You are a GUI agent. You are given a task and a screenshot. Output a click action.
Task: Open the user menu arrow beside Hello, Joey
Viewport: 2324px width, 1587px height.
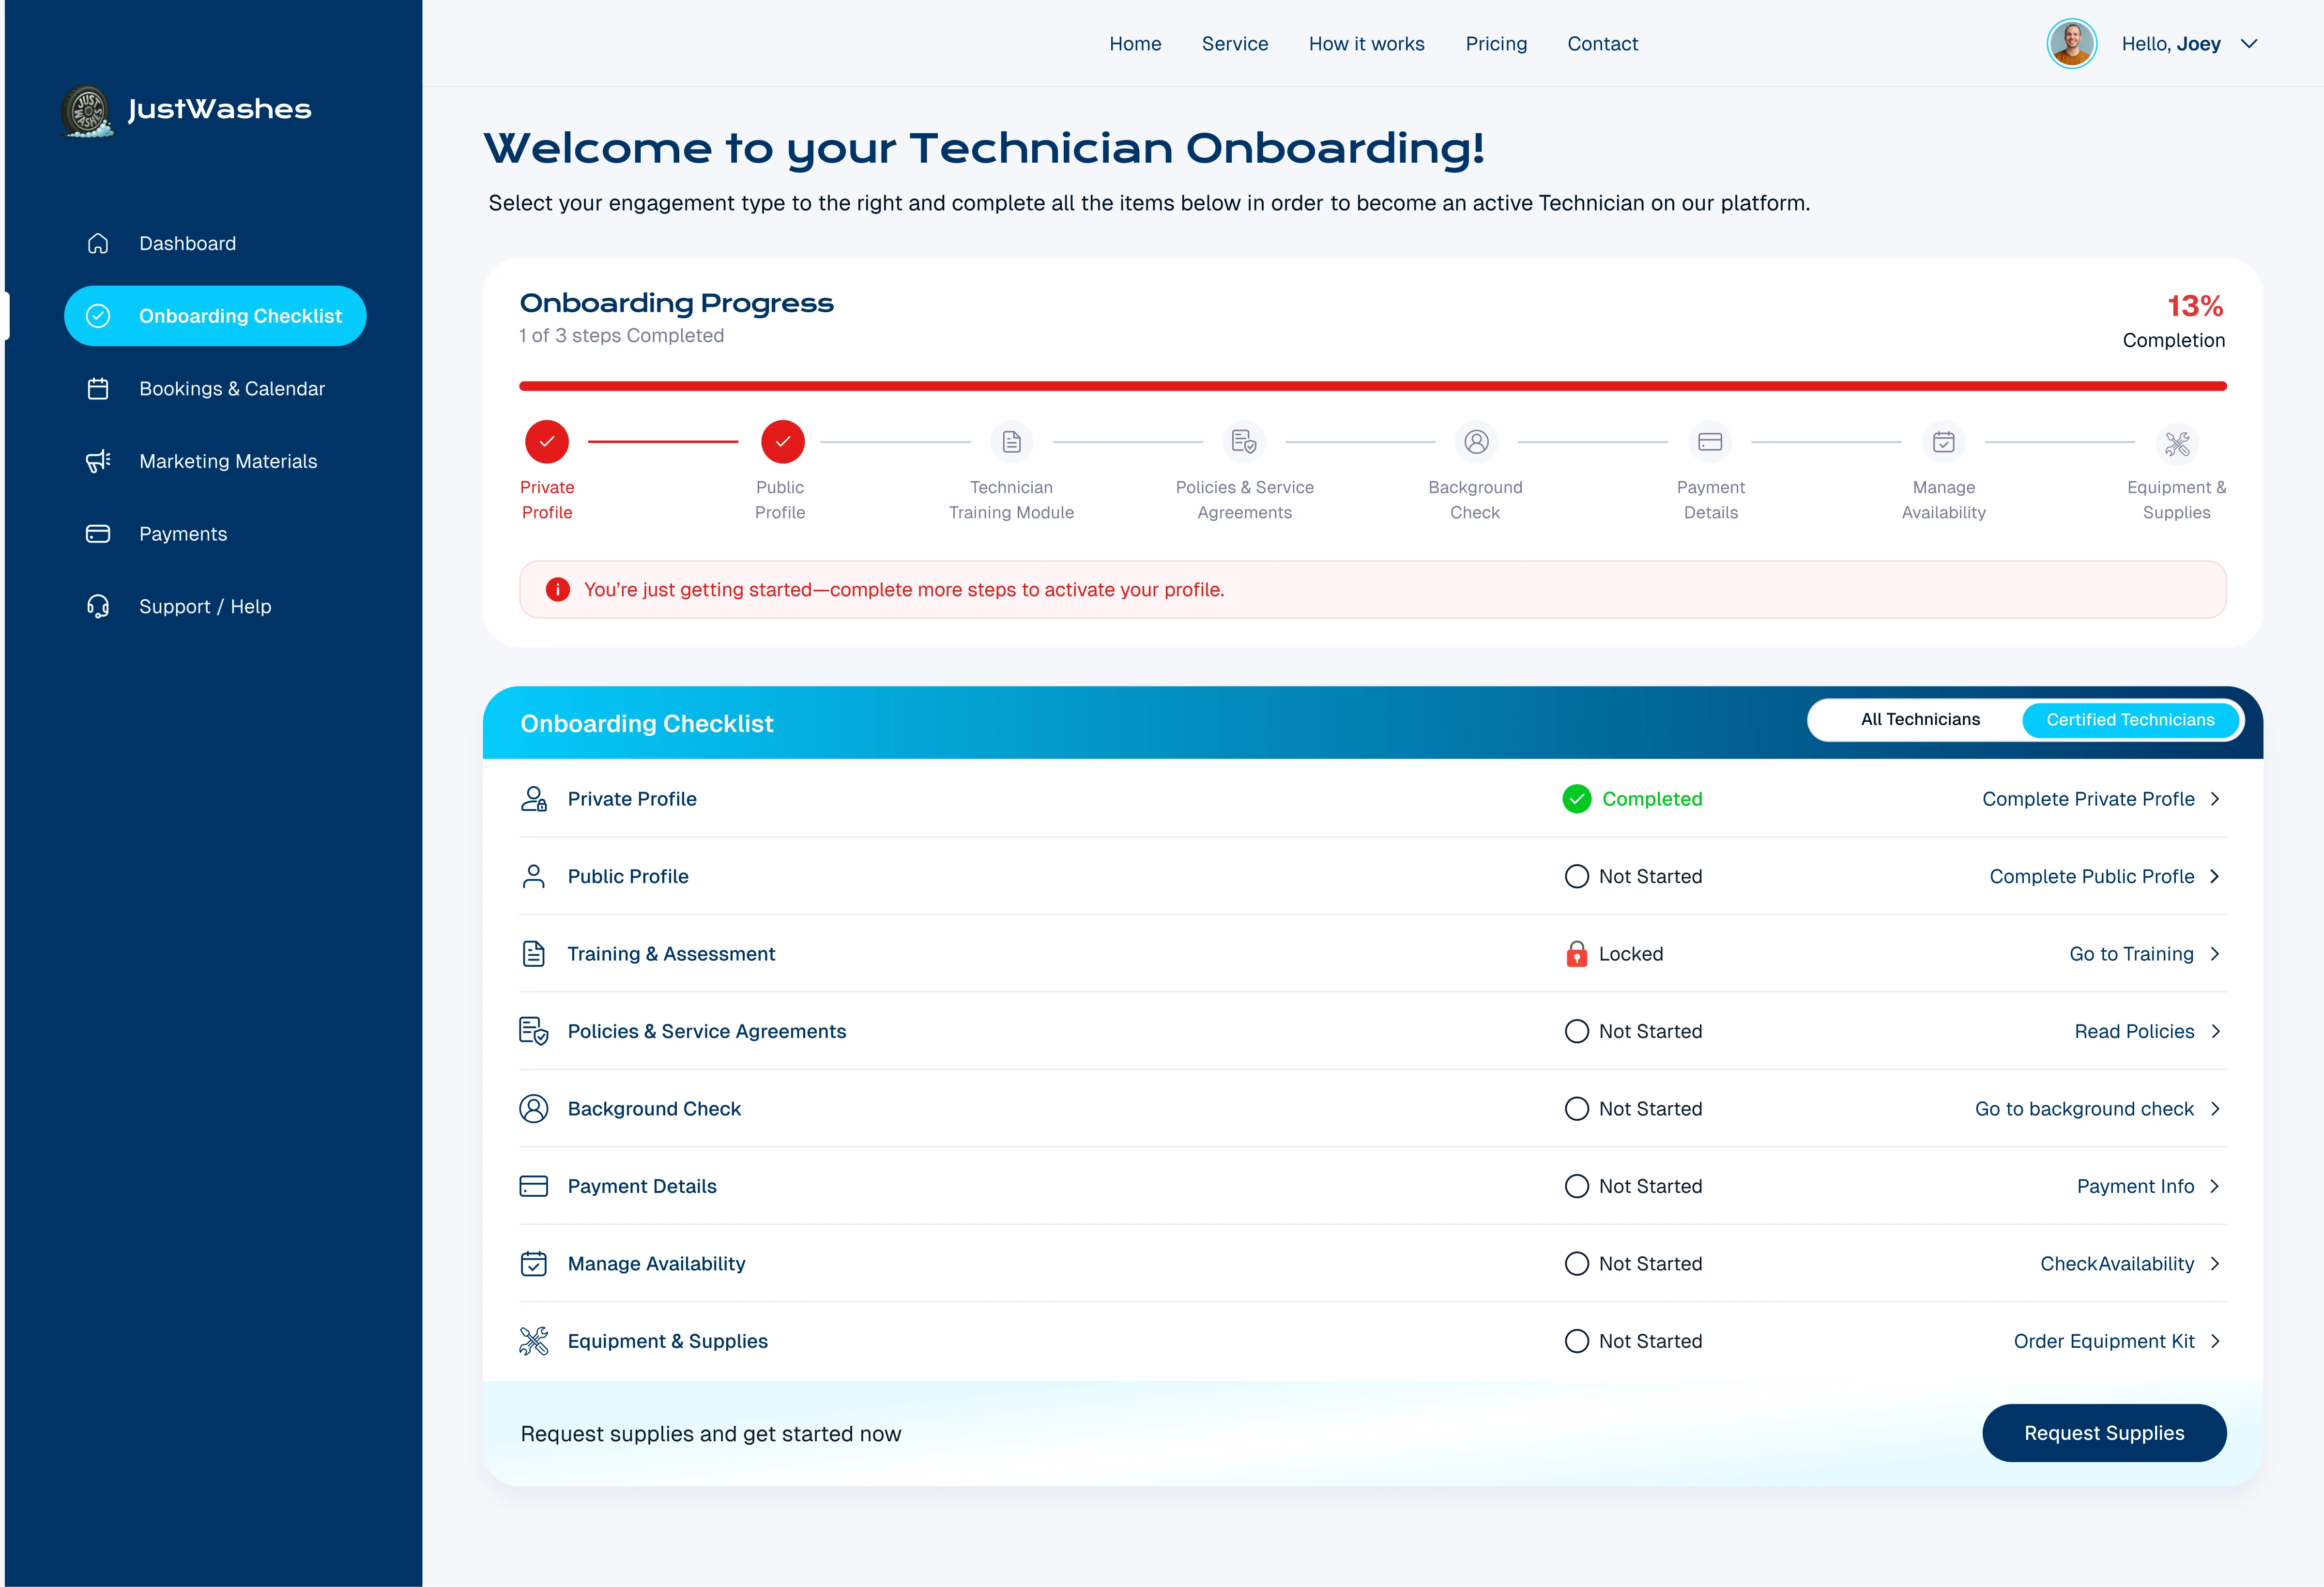pos(2250,44)
